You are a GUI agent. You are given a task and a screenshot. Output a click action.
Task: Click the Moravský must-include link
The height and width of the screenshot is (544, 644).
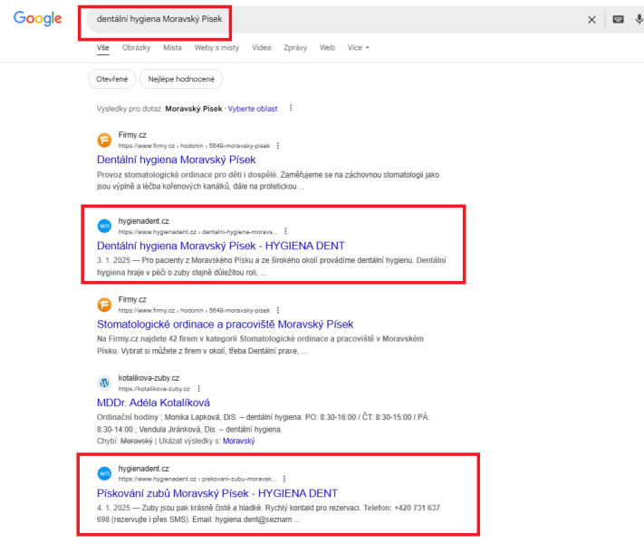[x=238, y=441]
